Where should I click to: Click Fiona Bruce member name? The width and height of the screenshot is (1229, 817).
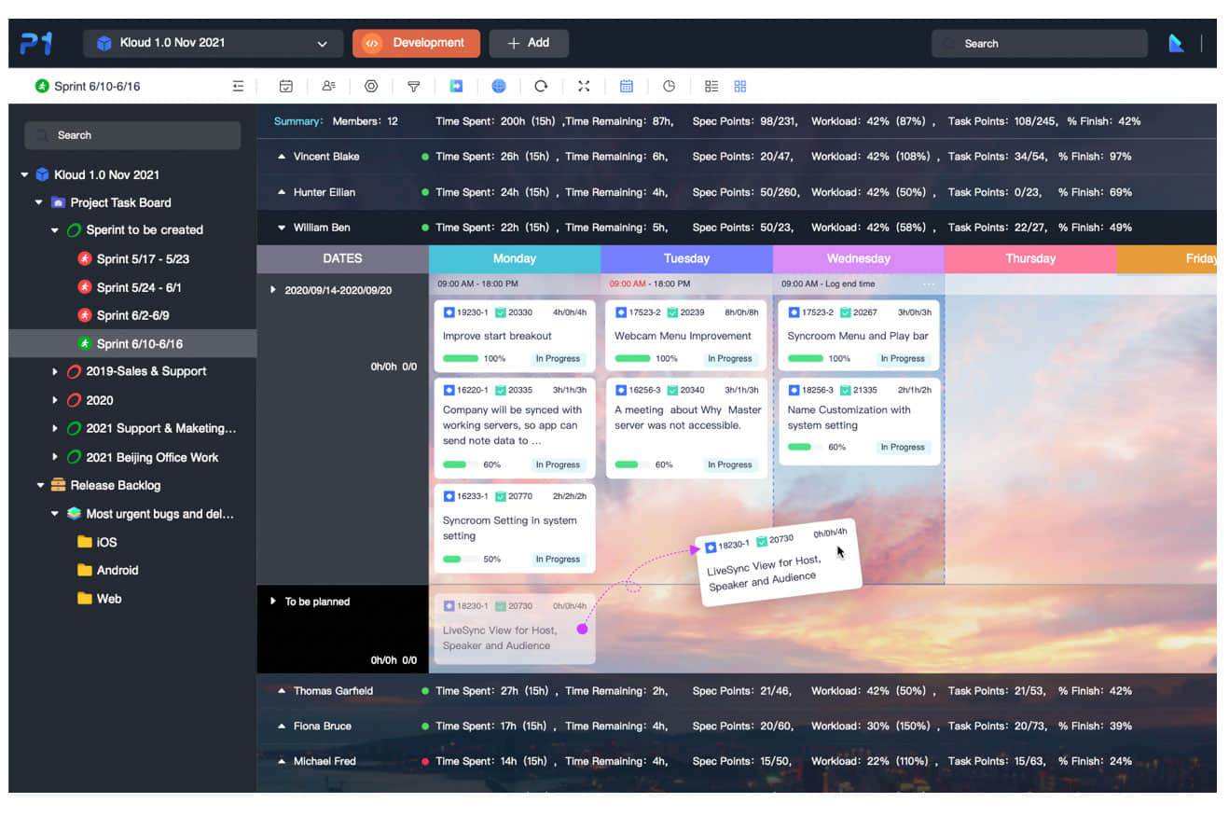point(323,726)
